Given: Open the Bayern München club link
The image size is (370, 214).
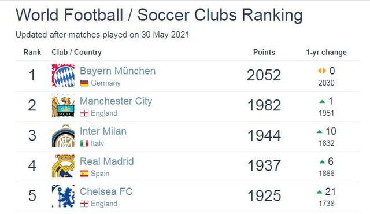Looking at the screenshot, I should 117,71.
